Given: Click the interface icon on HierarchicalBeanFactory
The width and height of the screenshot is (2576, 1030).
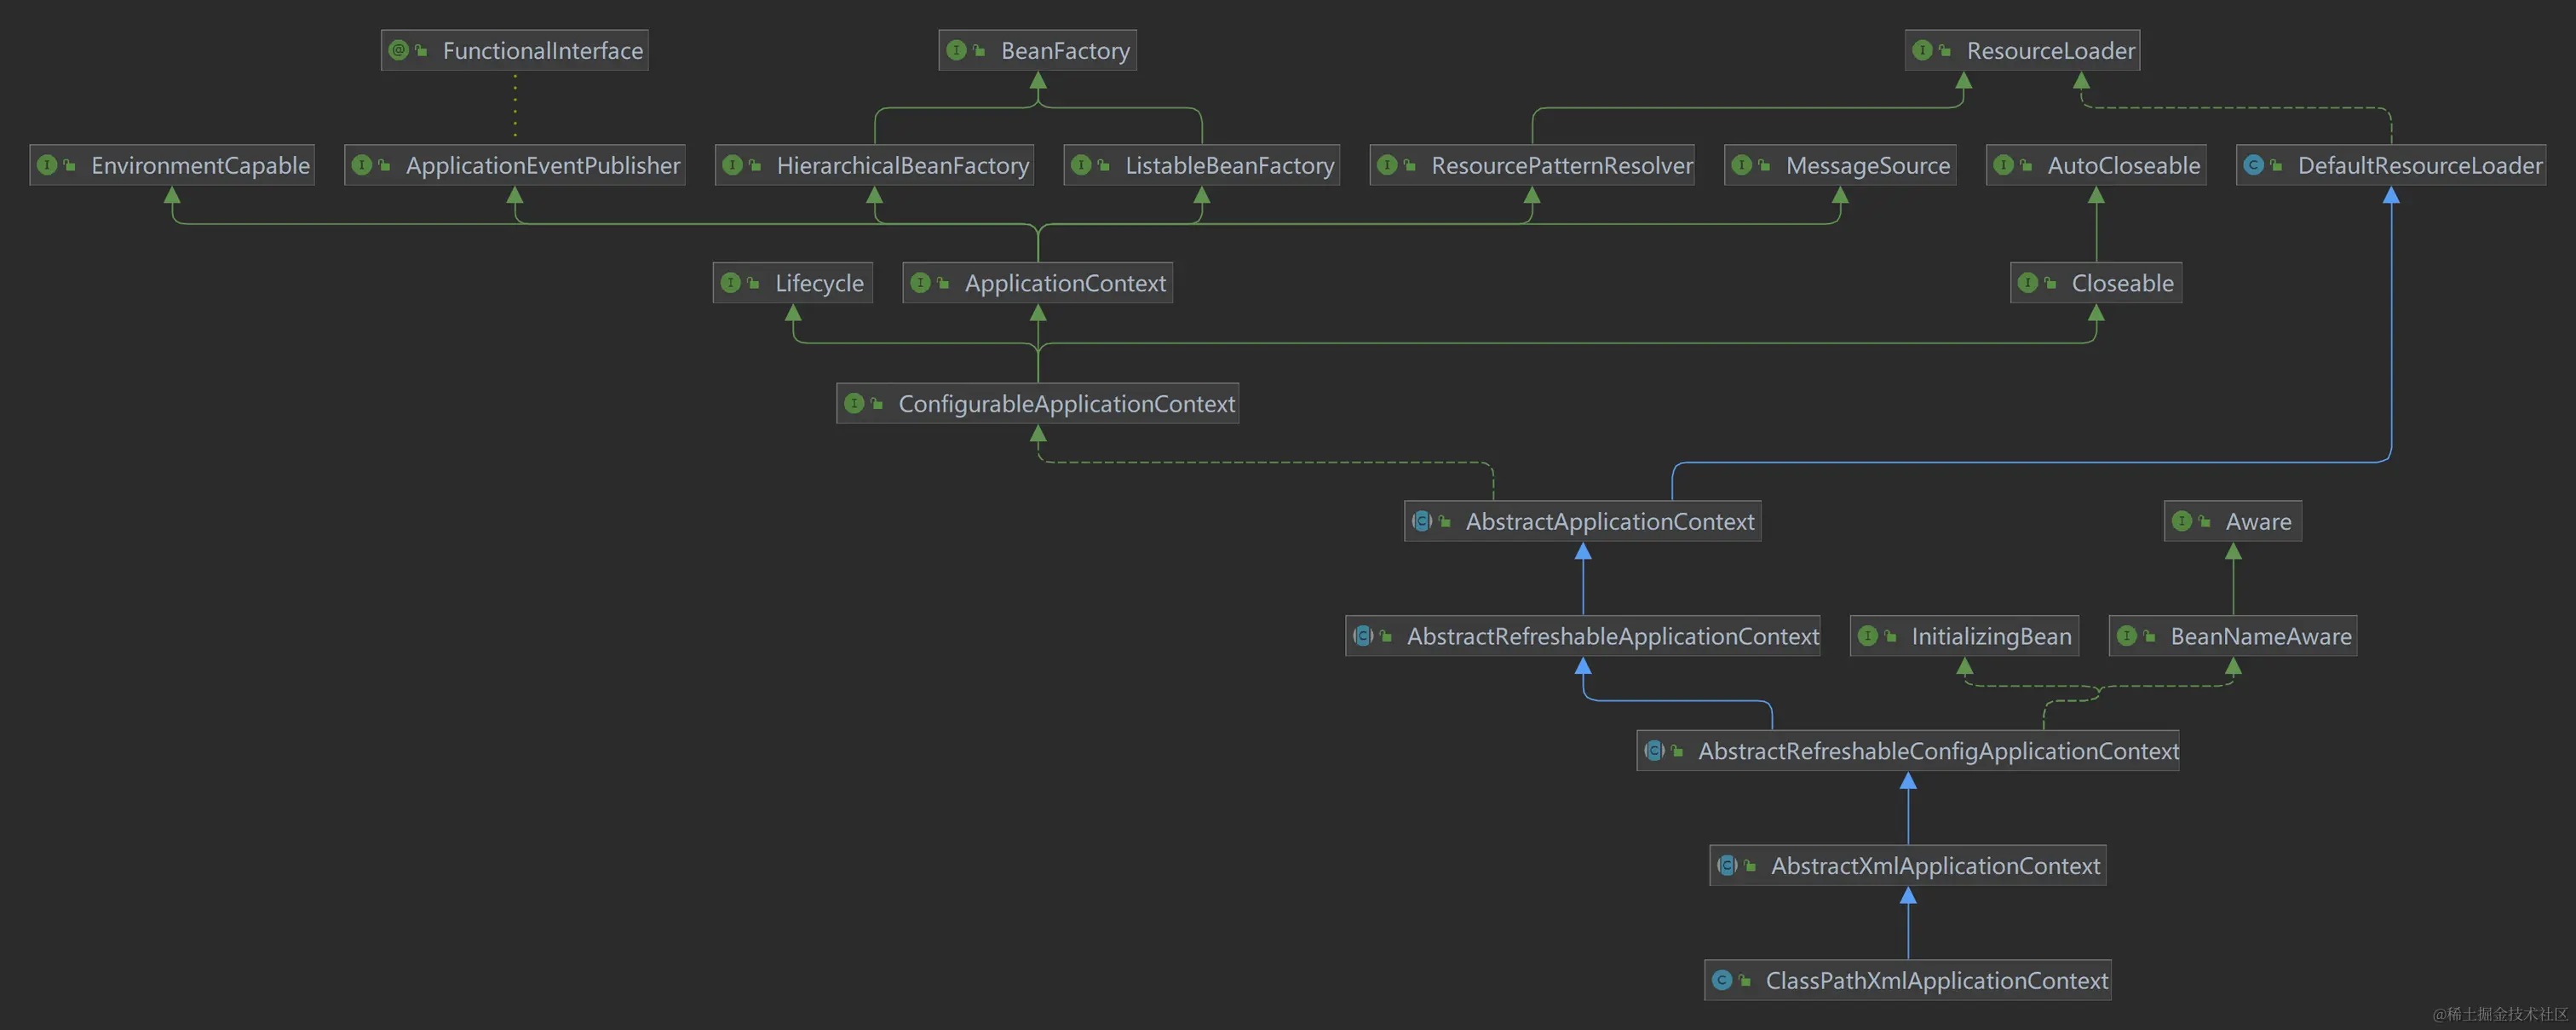Looking at the screenshot, I should pyautogui.click(x=732, y=165).
